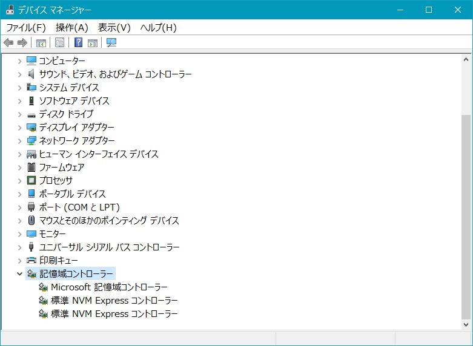
Task: Click the ネットワーク アダプター icon
Action: tap(31, 141)
